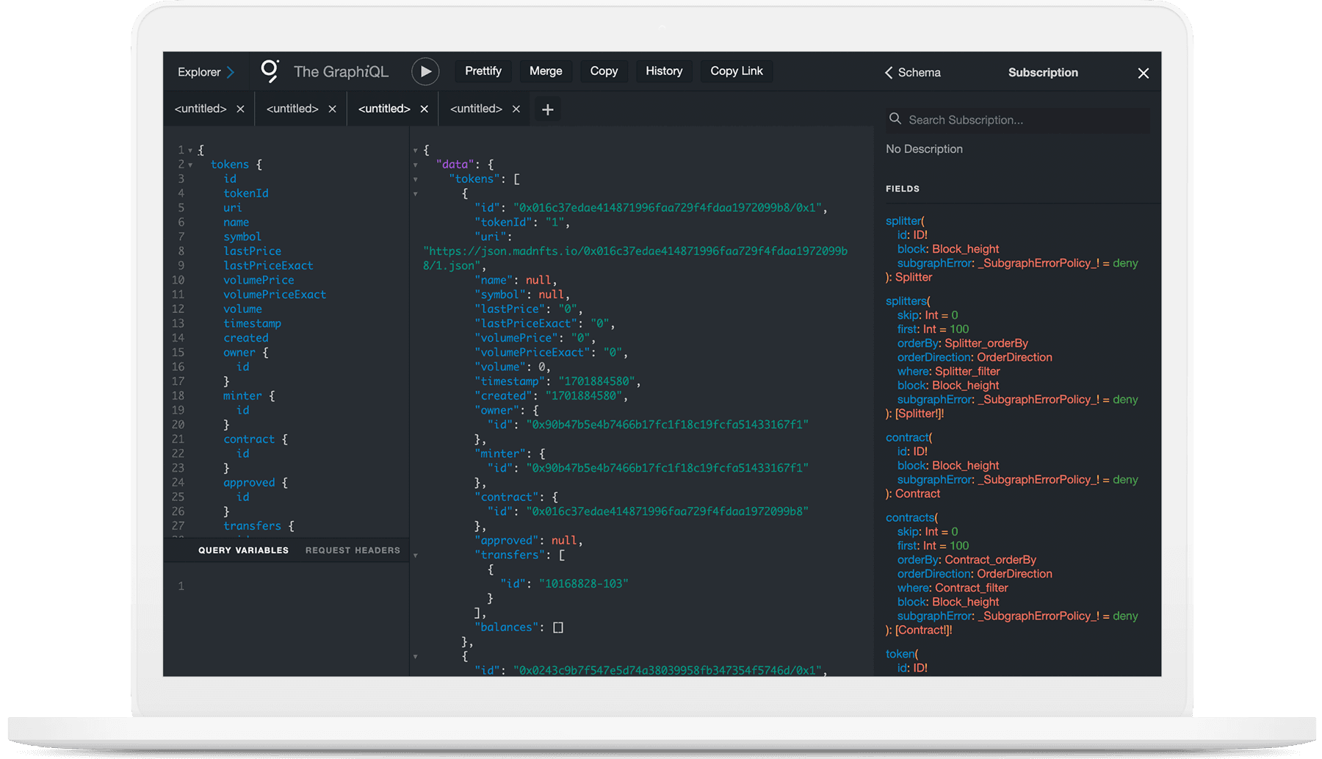
Task: Type in the Search Subscription input field
Action: tap(1014, 119)
